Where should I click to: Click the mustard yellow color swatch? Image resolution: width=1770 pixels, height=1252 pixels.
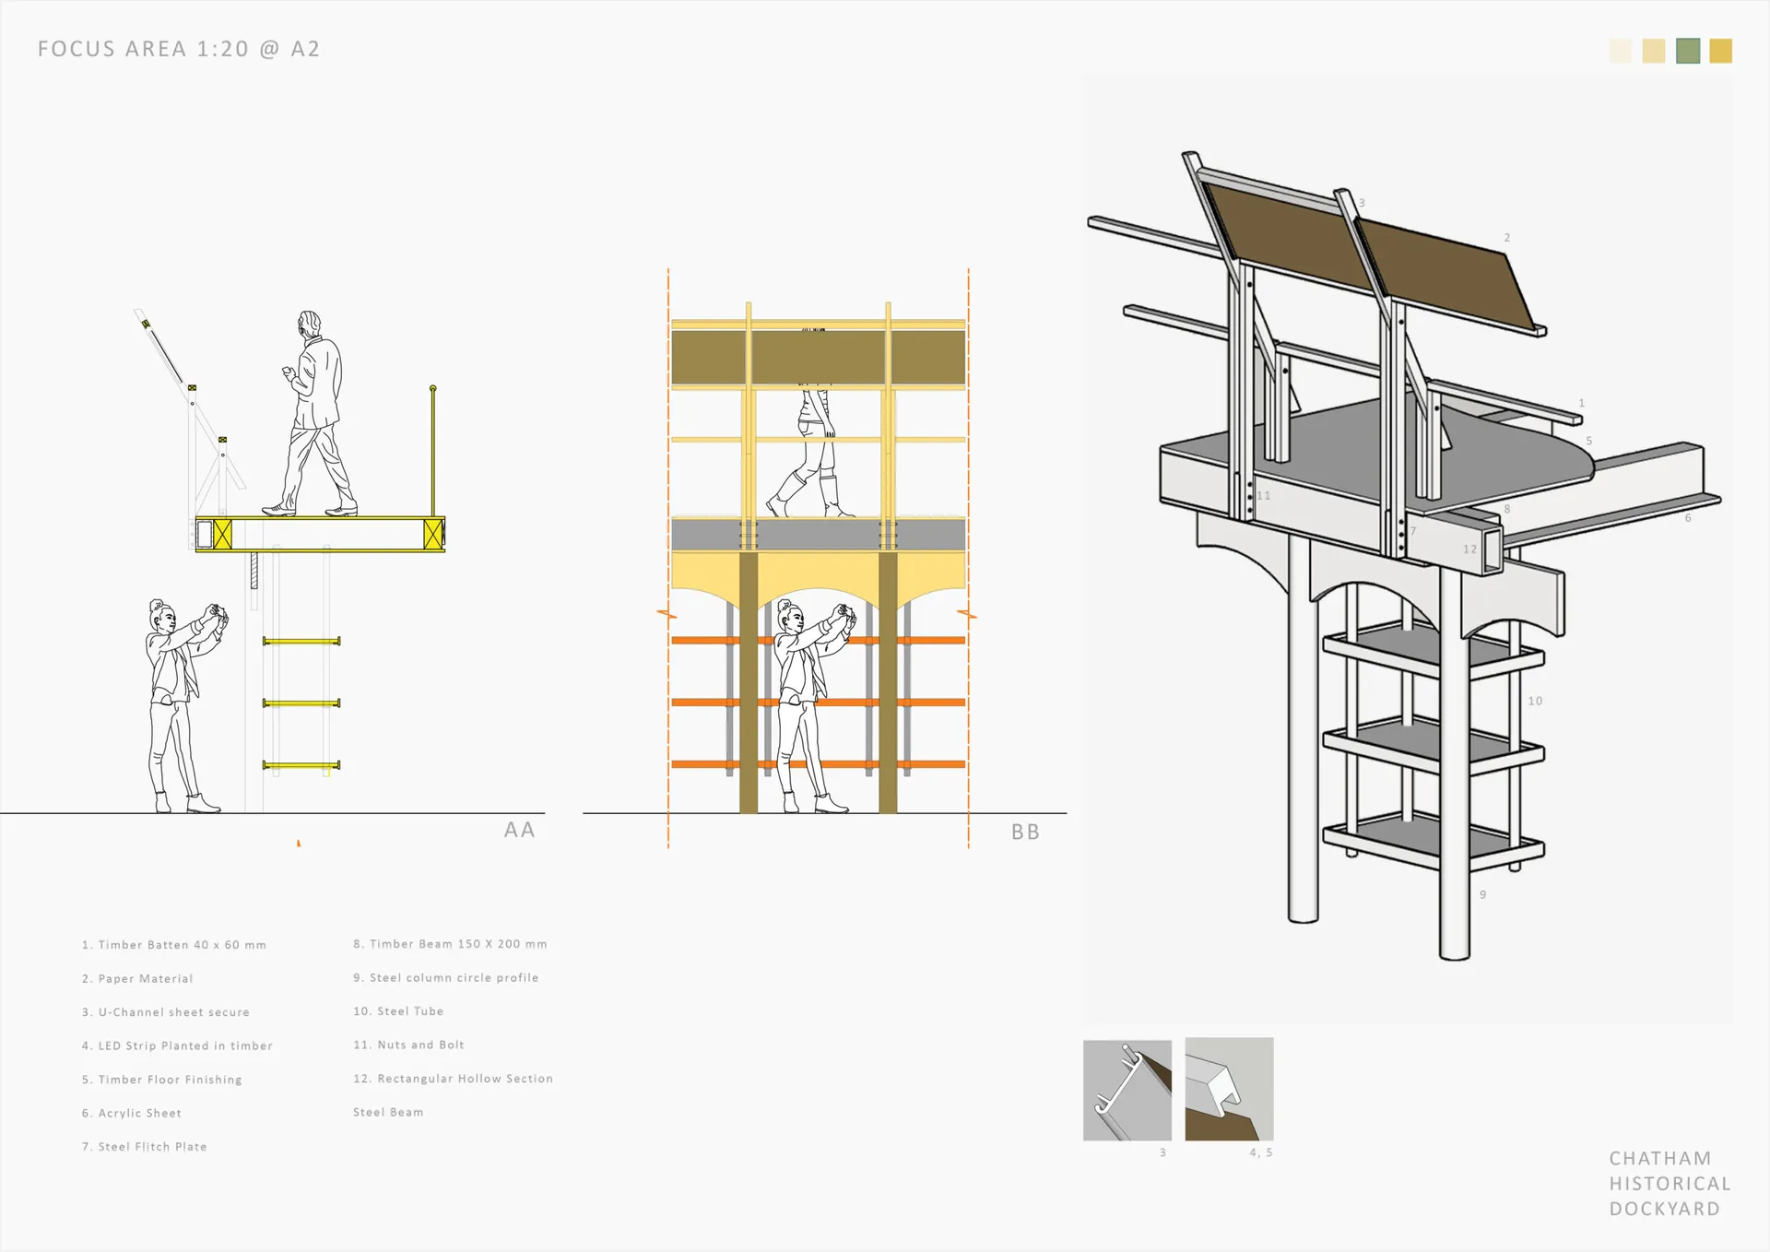coord(1720,51)
